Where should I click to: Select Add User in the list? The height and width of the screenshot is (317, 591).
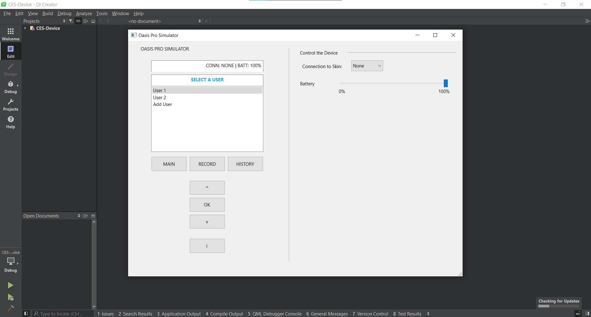pos(207,104)
